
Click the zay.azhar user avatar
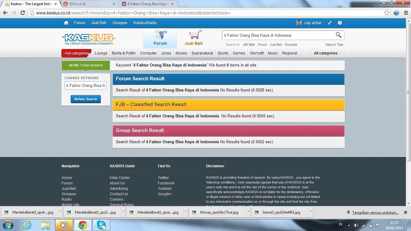[299, 23]
